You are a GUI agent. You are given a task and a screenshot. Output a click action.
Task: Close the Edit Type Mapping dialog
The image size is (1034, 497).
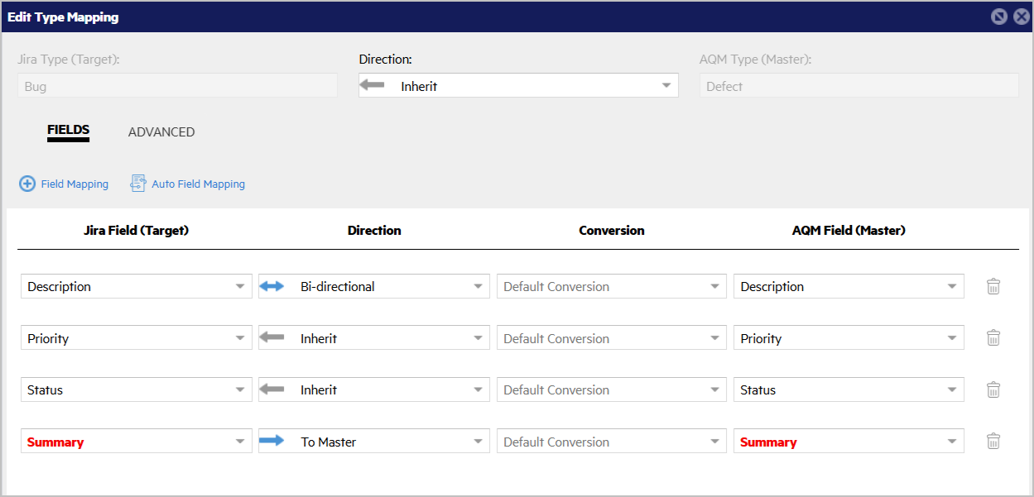pyautogui.click(x=1020, y=17)
